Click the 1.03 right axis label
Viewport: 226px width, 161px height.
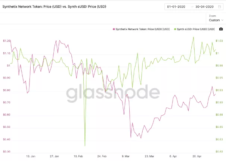[219, 41]
